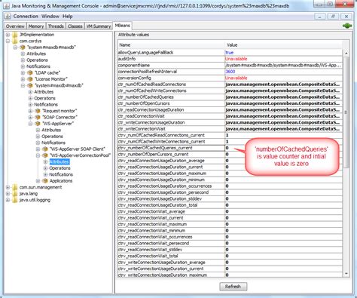This screenshot has height=298, width=357.
Task: Collapse the WS-AppServerConnectionPool node
Action: pyautogui.click(x=38, y=155)
